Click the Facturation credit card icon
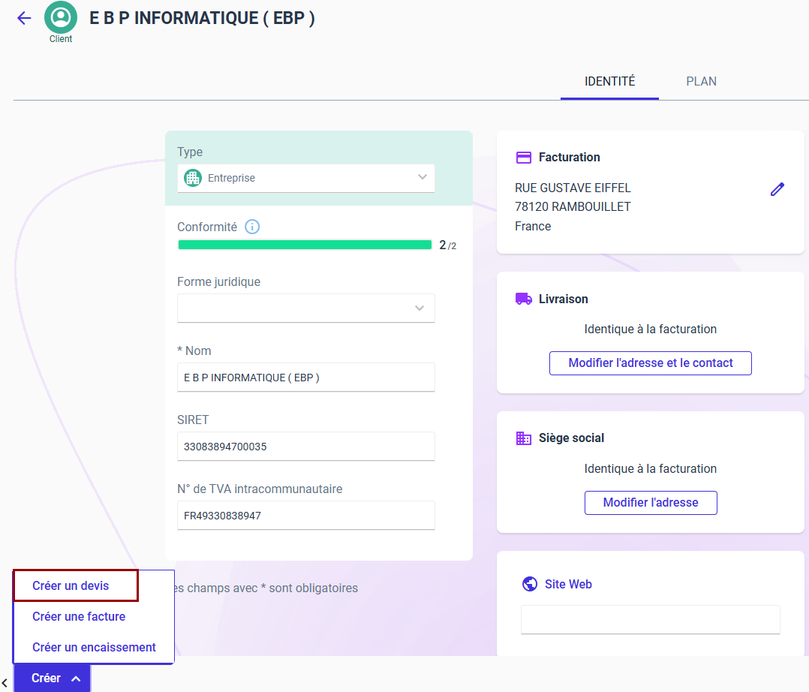Viewport: 809px width, 692px height. coord(523,157)
